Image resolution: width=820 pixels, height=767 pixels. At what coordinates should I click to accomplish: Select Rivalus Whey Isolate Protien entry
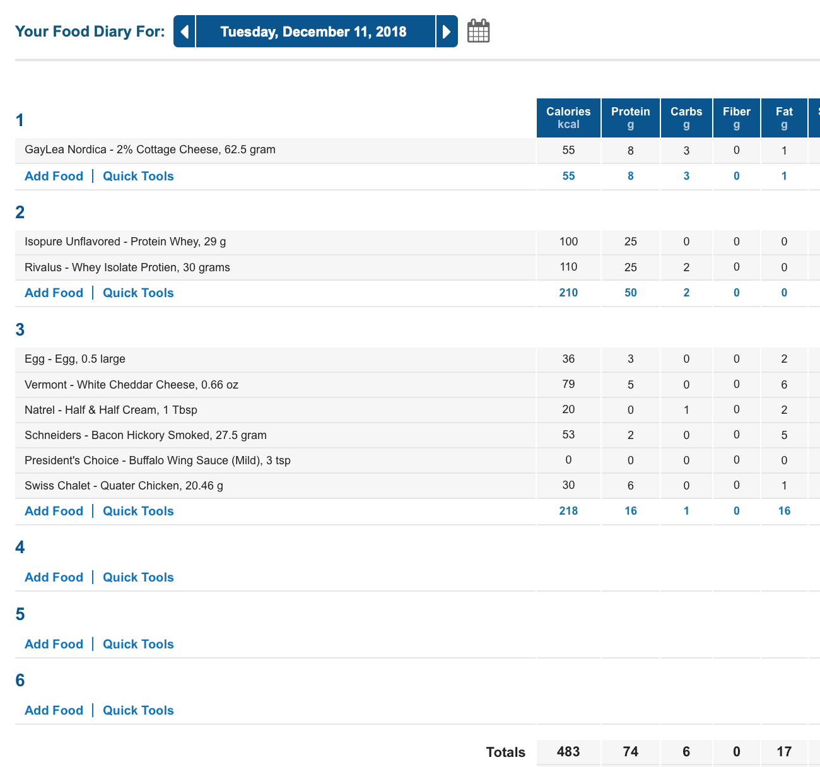point(127,267)
